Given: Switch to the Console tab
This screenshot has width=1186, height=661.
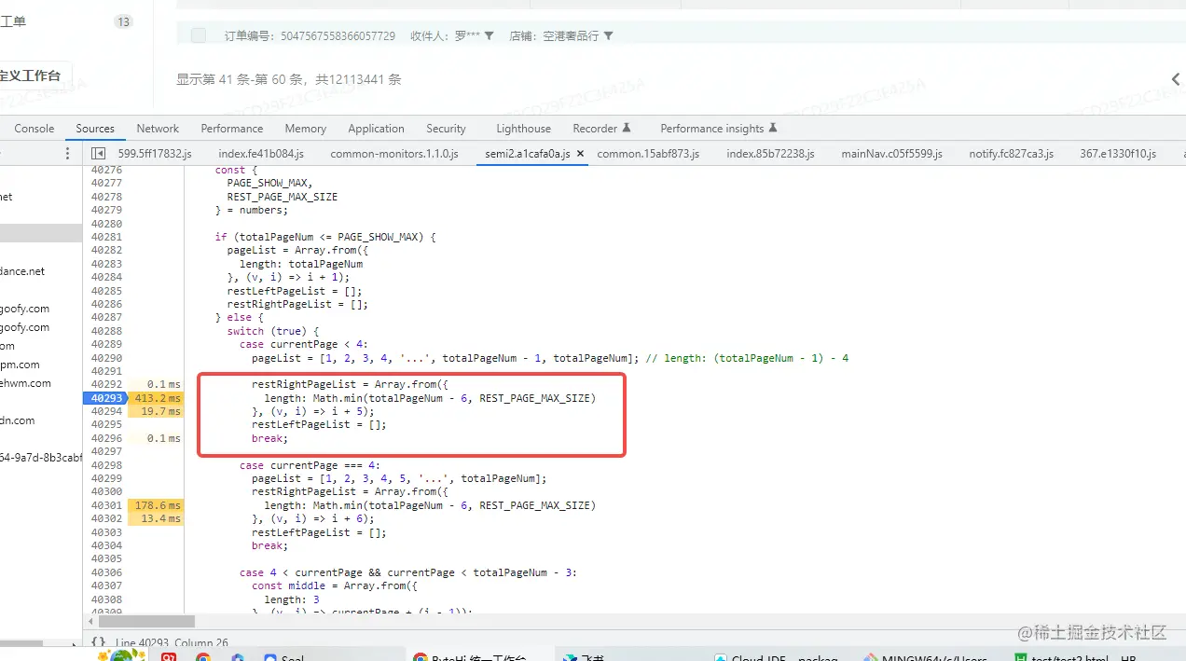Looking at the screenshot, I should pyautogui.click(x=34, y=129).
